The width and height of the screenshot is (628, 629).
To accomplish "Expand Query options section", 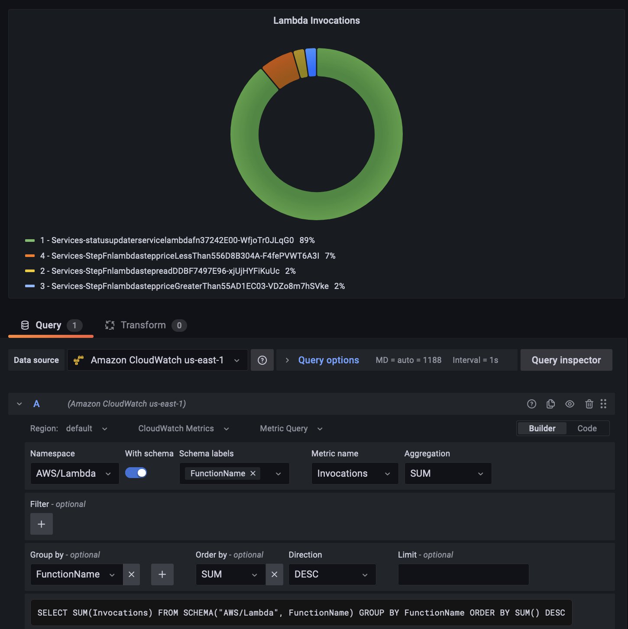I will coord(287,360).
